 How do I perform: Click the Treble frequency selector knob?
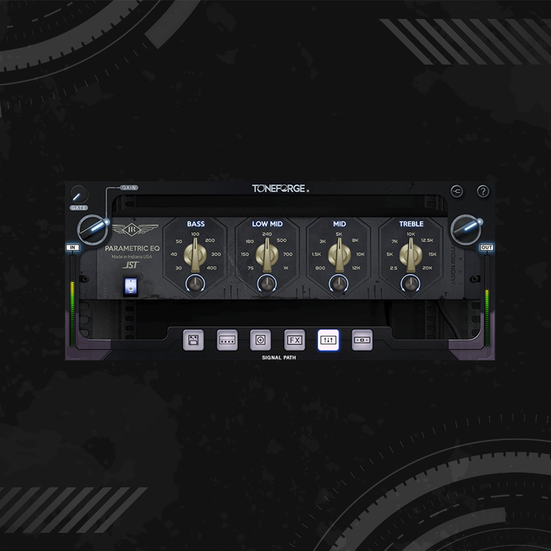click(410, 255)
